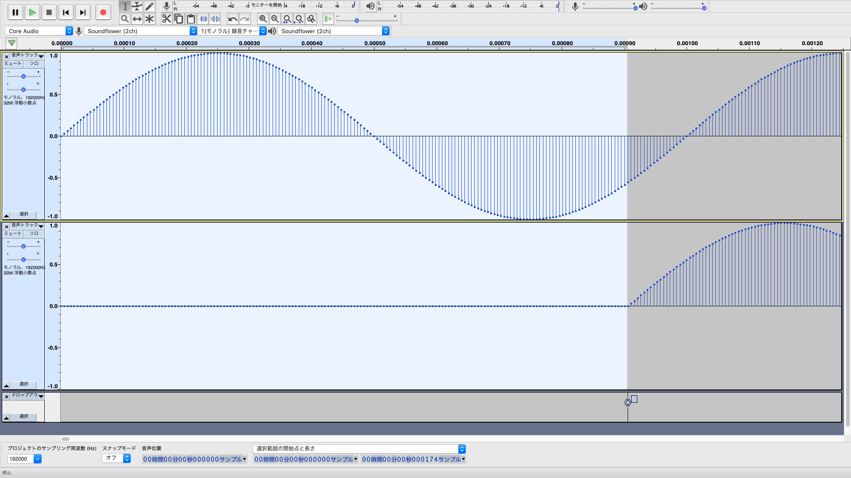This screenshot has height=478, width=851.
Task: Click the recording meter microphone icon
Action: coord(166,6)
